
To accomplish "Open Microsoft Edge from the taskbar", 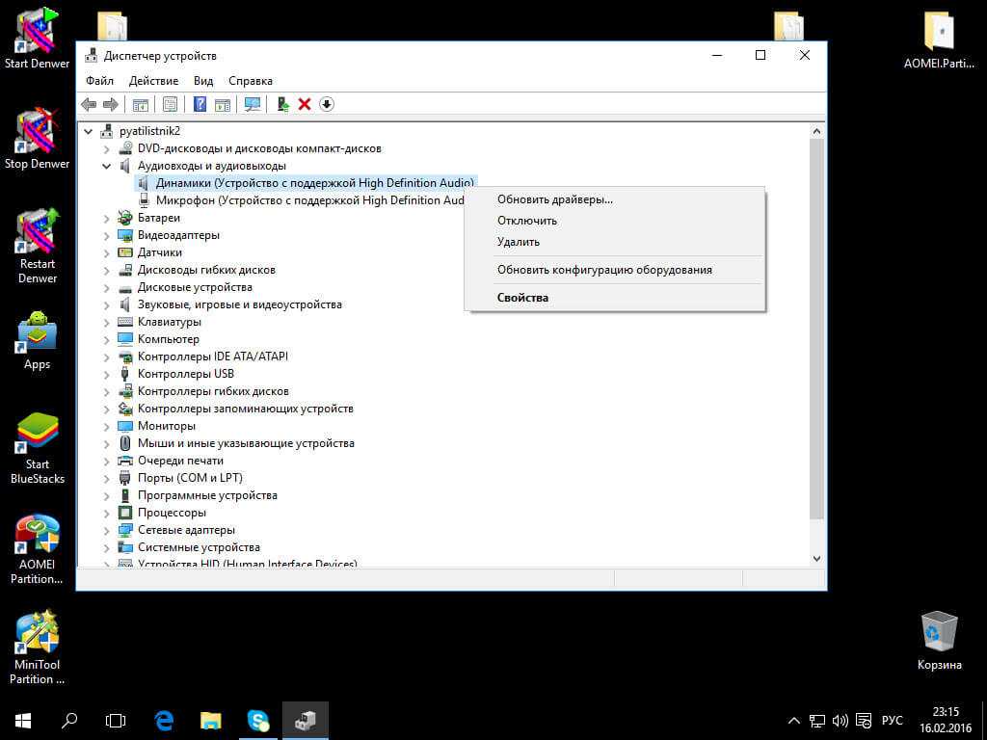I will click(165, 720).
